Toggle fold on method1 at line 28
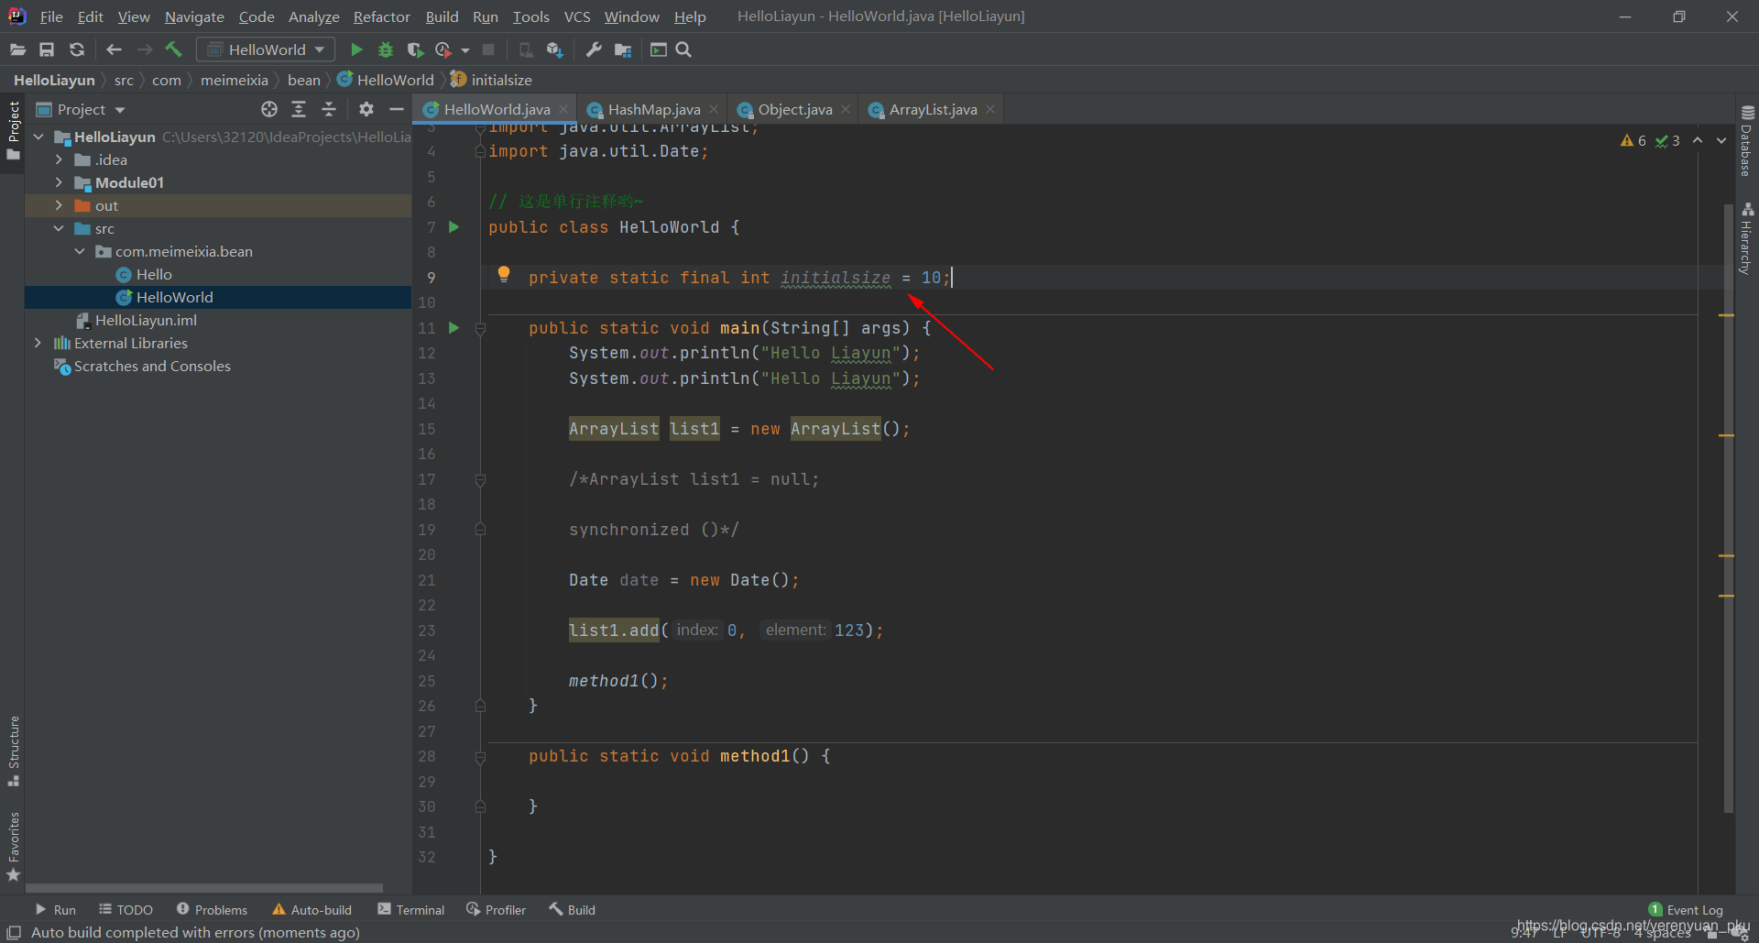1759x943 pixels. click(480, 757)
